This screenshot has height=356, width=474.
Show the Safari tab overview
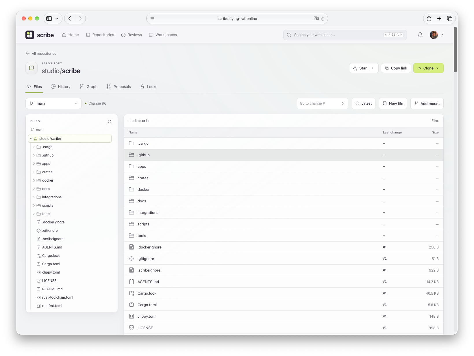tap(450, 18)
